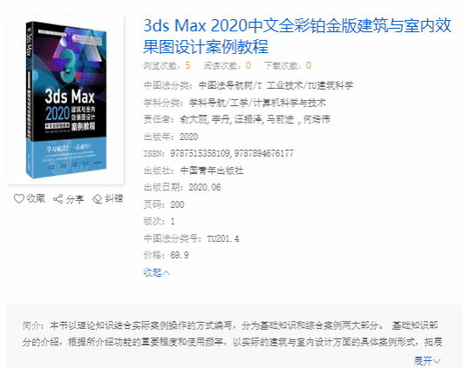Open the 3ds Max 2020 book cover
Image resolution: width=469 pixels, height=368 pixels.
click(65, 100)
